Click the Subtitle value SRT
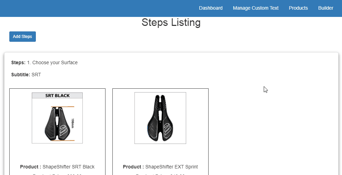Screen dimensions: 342x175 tap(36, 75)
